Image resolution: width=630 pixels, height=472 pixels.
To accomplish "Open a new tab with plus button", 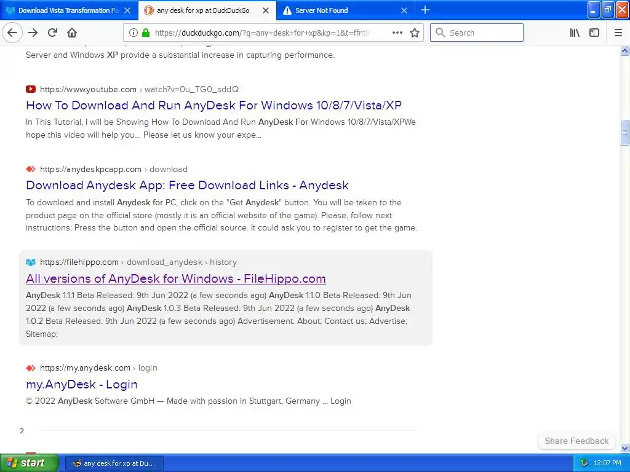I will pyautogui.click(x=425, y=10).
